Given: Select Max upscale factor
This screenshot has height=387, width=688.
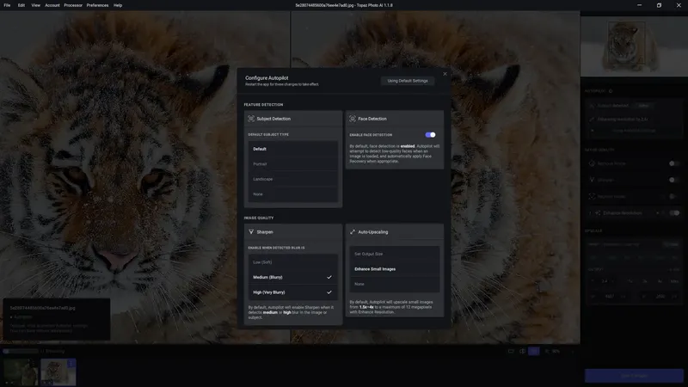Looking at the screenshot, I should pos(674,281).
